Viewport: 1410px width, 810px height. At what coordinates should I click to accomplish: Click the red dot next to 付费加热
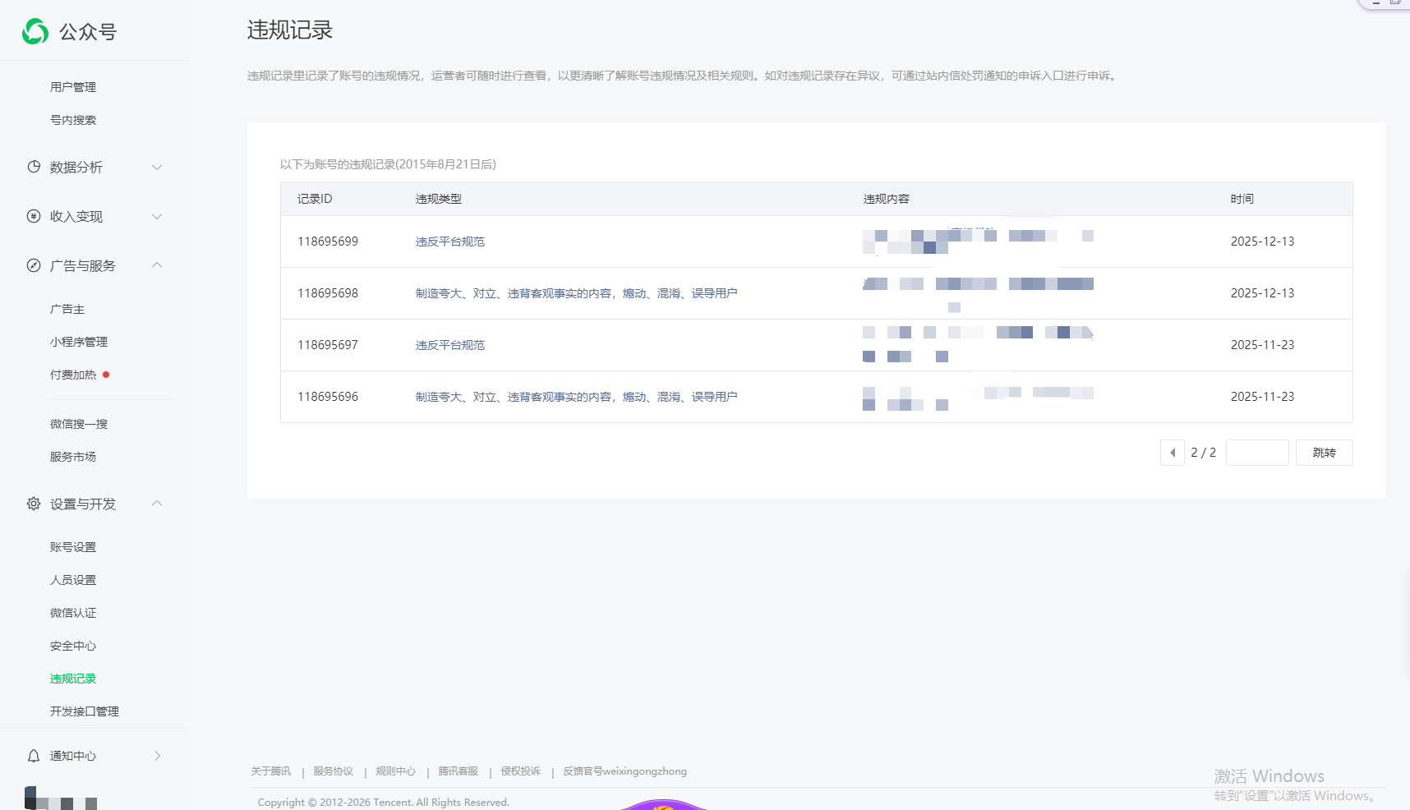106,375
